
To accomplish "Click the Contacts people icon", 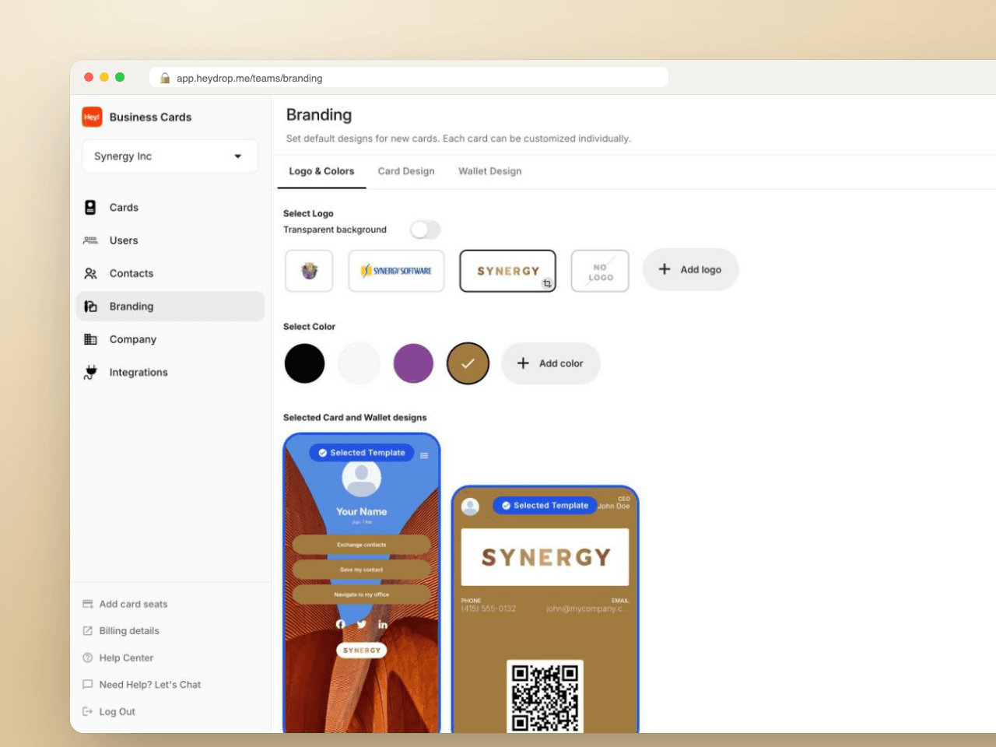I will [90, 273].
